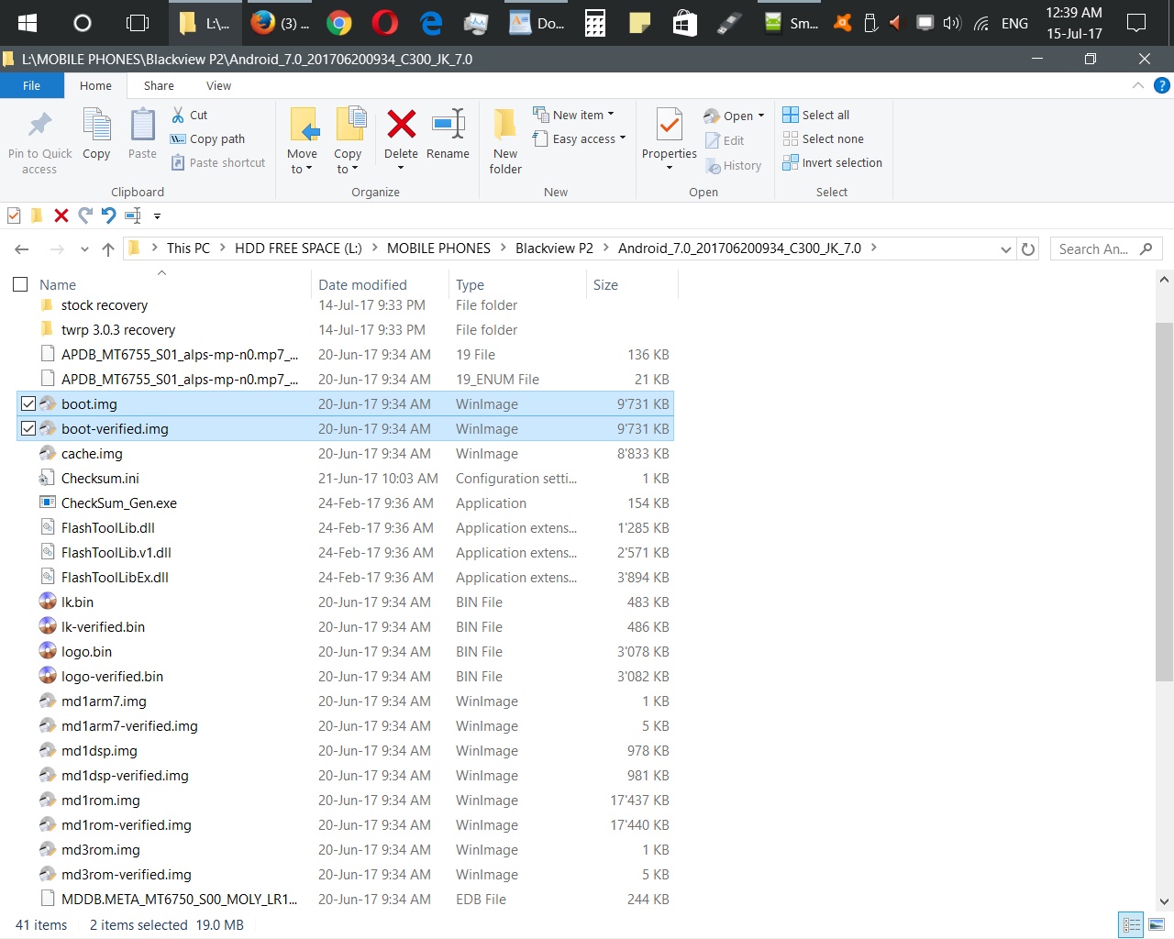Open the Action Center notification icon
1174x939 pixels.
pos(1136,23)
